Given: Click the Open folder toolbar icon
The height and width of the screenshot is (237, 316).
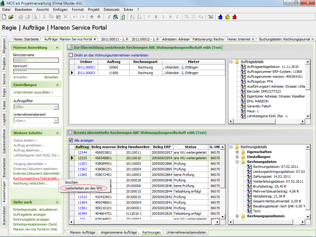Looking at the screenshot, I should (x=11, y=17).
